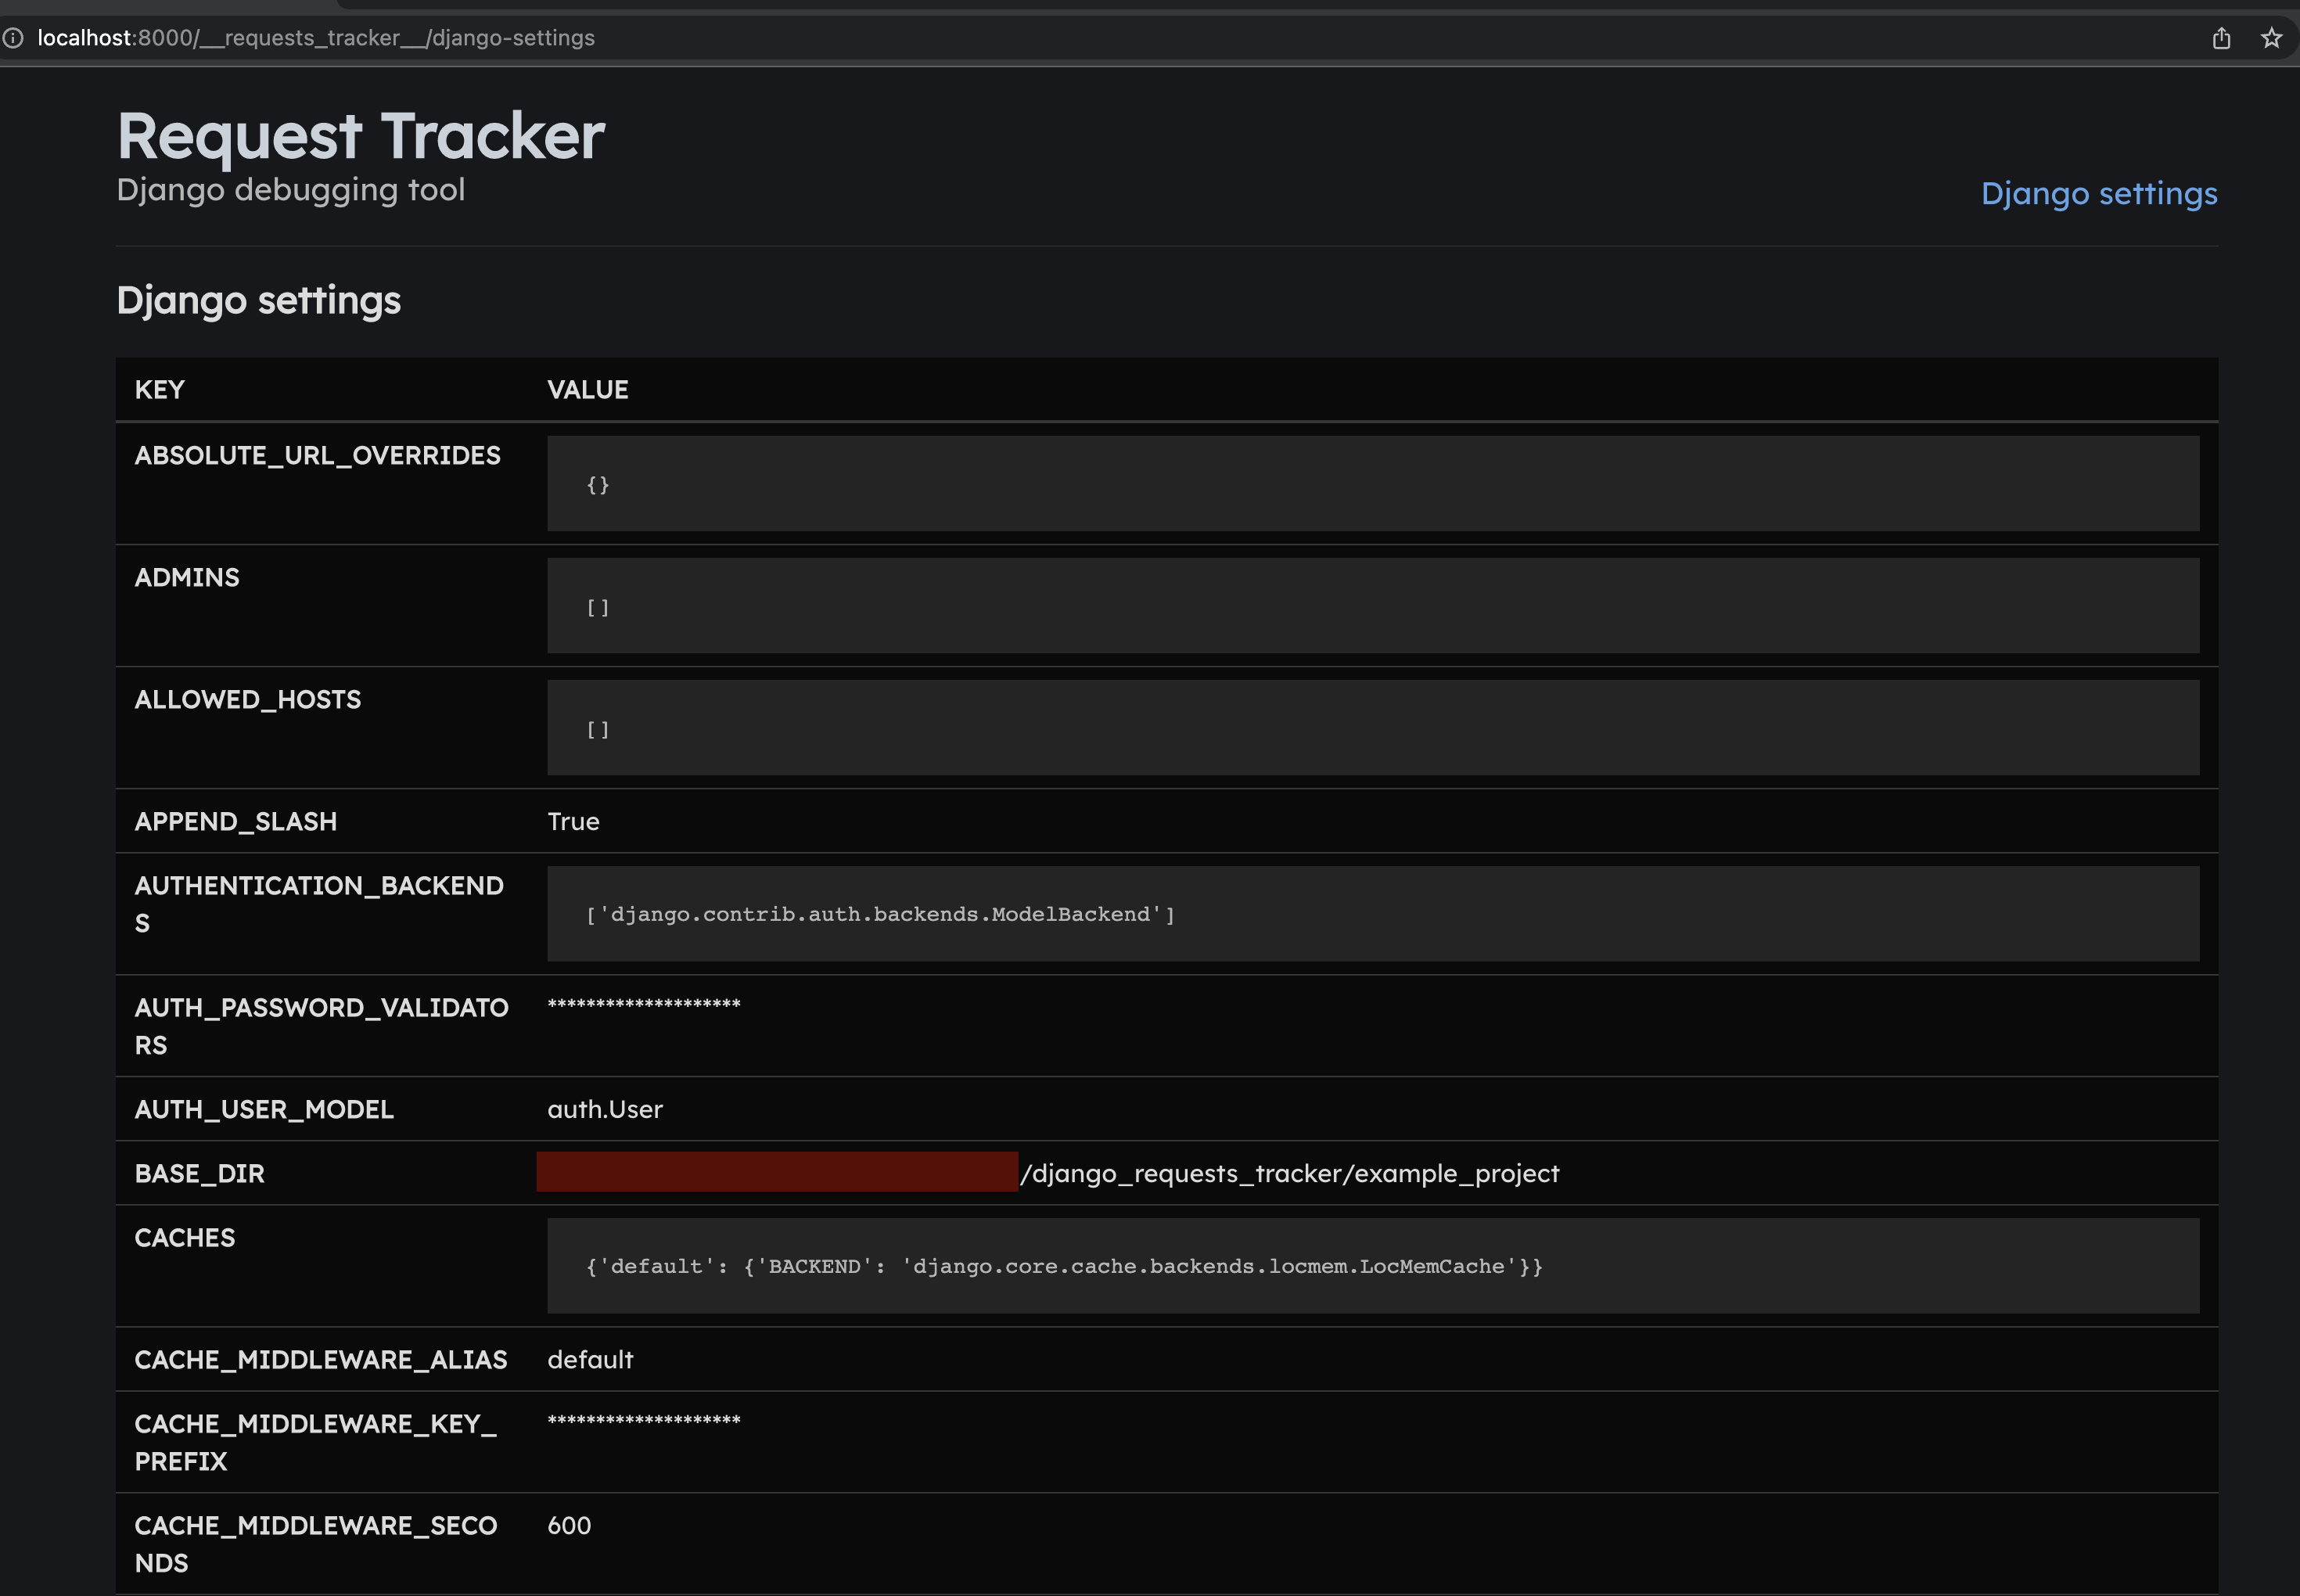Click the CACHE_MIDDLEWARE_ALIAS default value
This screenshot has height=1596, width=2300.
(590, 1359)
